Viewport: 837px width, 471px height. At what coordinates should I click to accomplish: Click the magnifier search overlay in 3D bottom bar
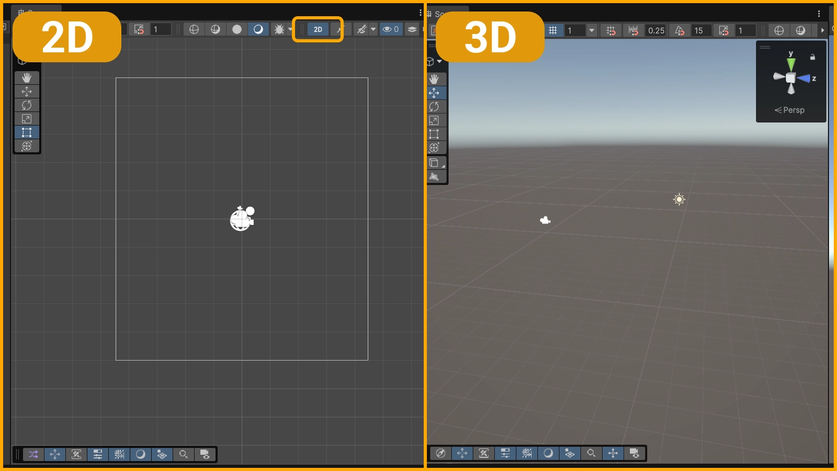(591, 453)
